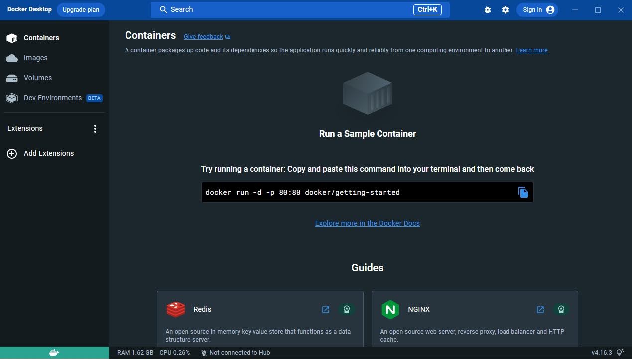Click the NGINX official badge icon
This screenshot has height=359, width=632.
pyautogui.click(x=561, y=310)
